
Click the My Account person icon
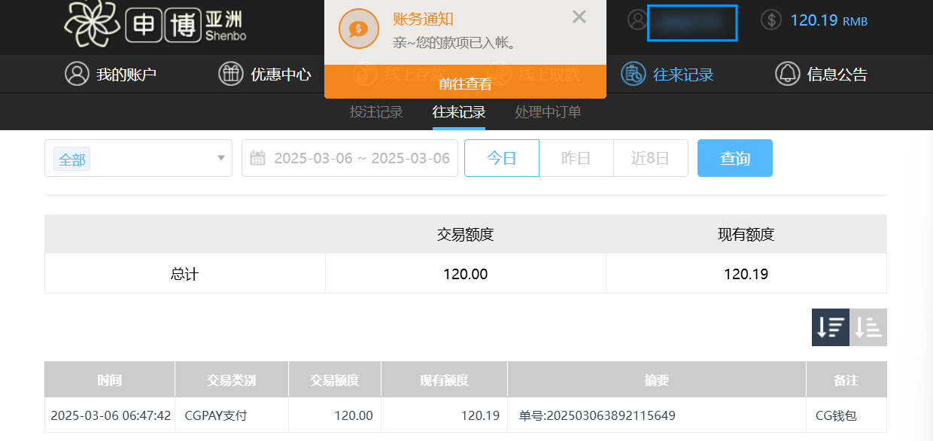(77, 74)
